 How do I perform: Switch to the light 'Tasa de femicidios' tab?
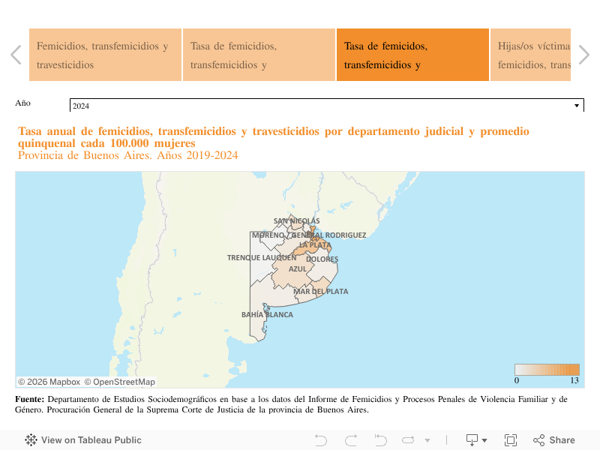259,55
